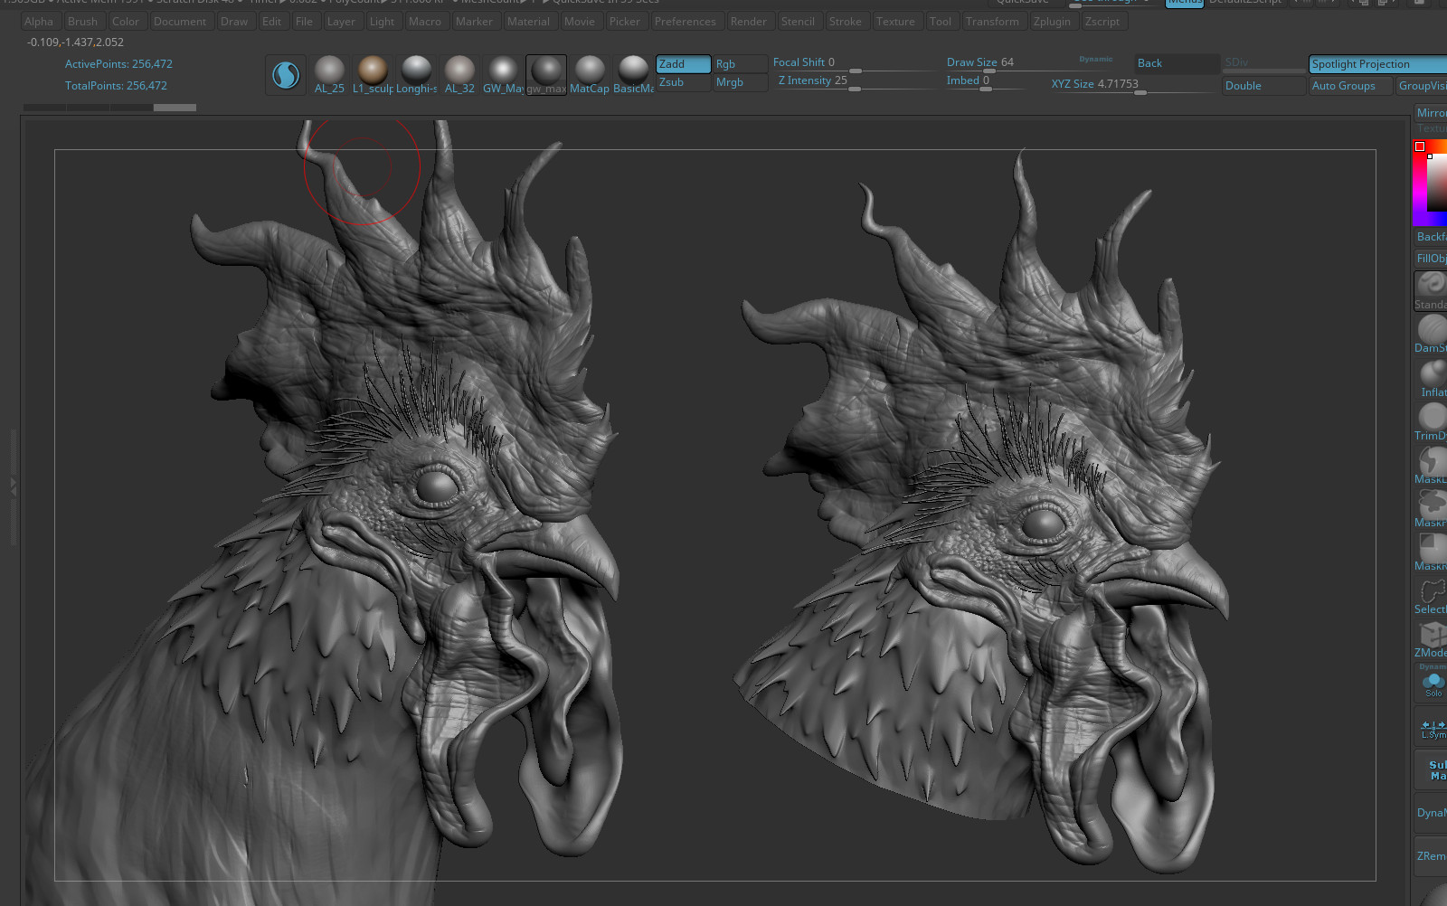Toggle Rgb painting mode
Viewport: 1447px width, 906px height.
click(x=740, y=64)
